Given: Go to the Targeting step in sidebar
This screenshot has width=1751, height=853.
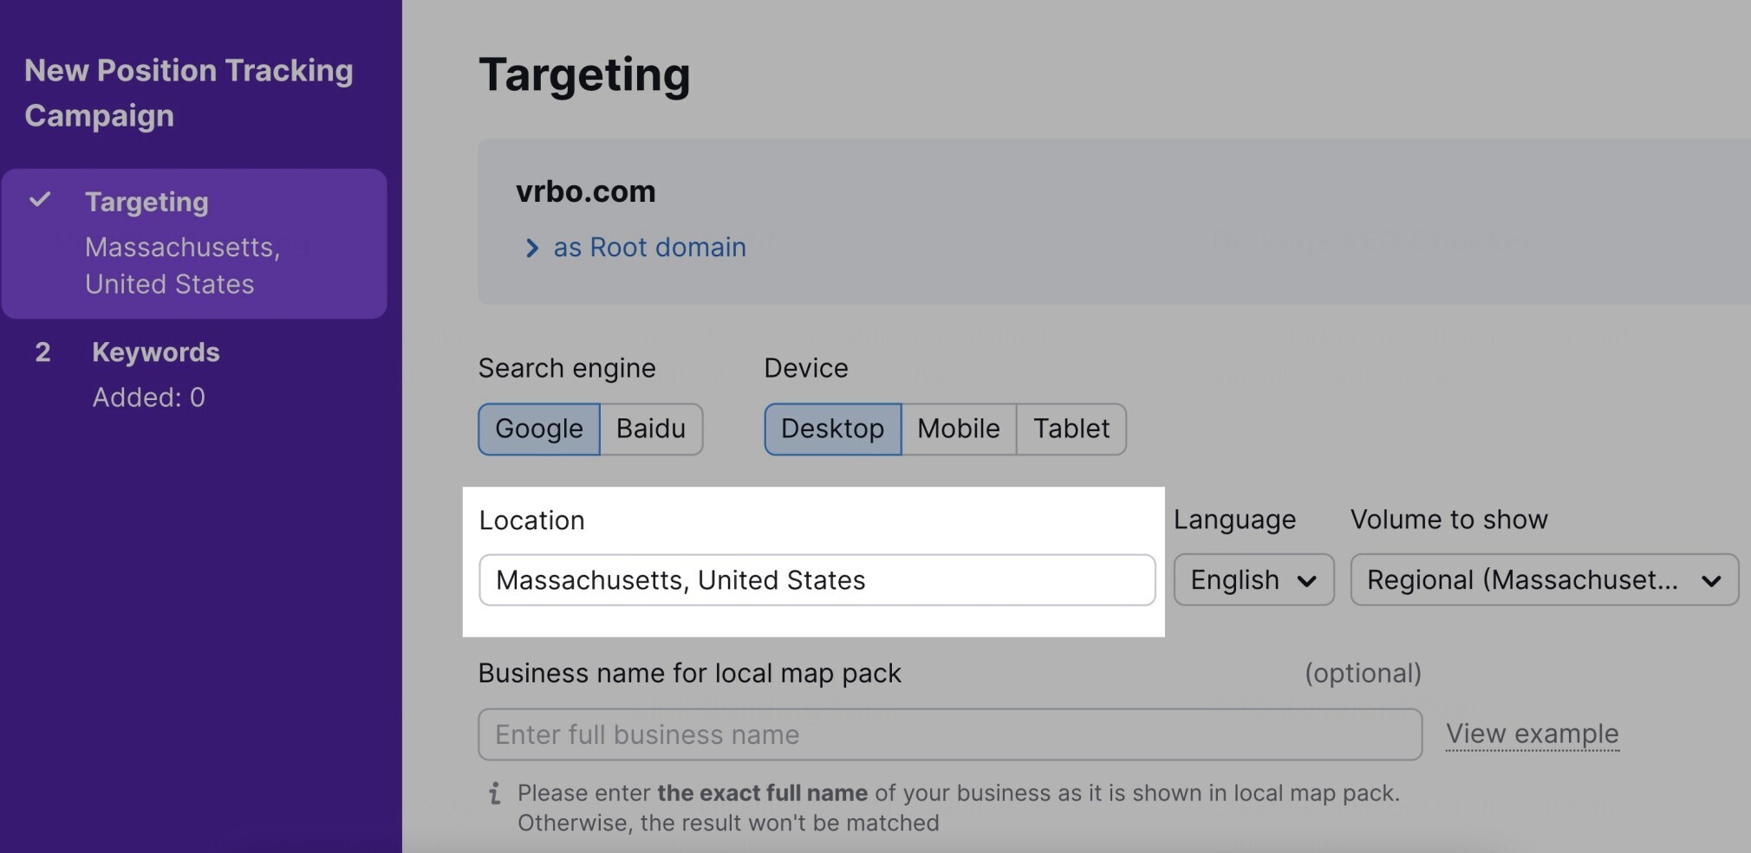Looking at the screenshot, I should 194,243.
